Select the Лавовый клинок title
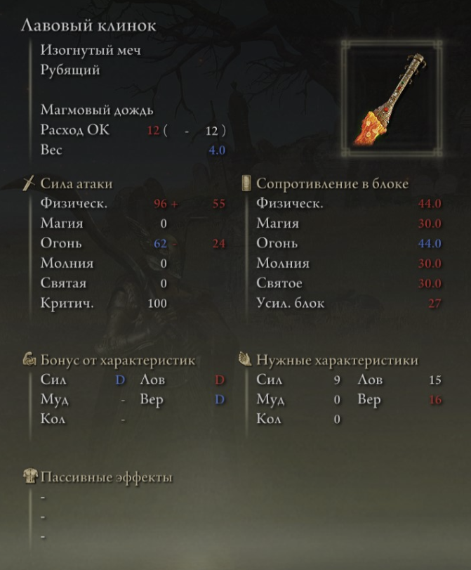This screenshot has width=471, height=570. click(88, 26)
